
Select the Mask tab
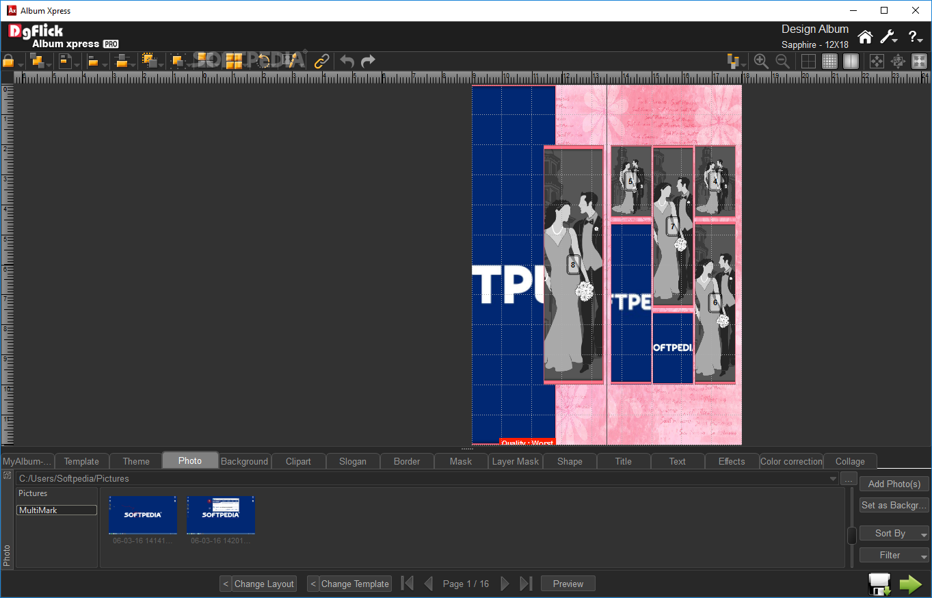click(x=461, y=461)
